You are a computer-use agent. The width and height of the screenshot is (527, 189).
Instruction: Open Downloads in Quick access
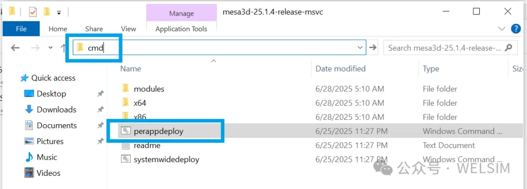tap(57, 110)
